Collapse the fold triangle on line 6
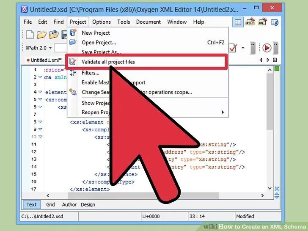The image size is (308, 231). [40, 107]
